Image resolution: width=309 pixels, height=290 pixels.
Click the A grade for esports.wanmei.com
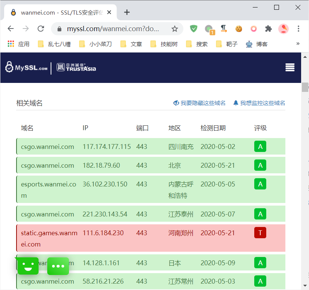[260, 184]
